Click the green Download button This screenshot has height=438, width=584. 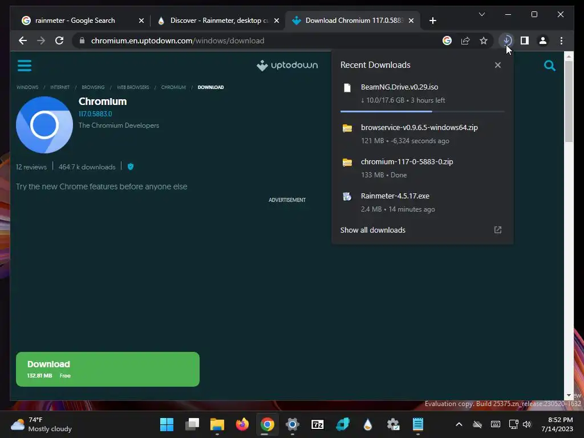tap(108, 369)
